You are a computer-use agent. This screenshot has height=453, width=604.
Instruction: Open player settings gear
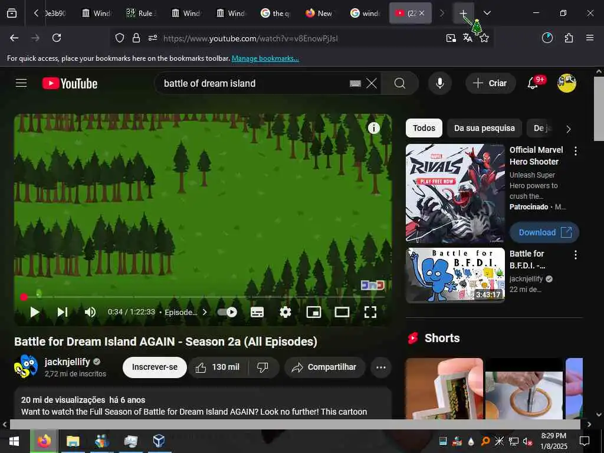point(285,312)
